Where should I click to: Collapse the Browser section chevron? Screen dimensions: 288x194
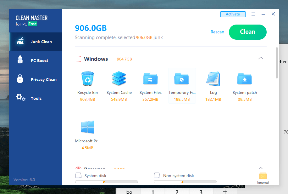261,168
